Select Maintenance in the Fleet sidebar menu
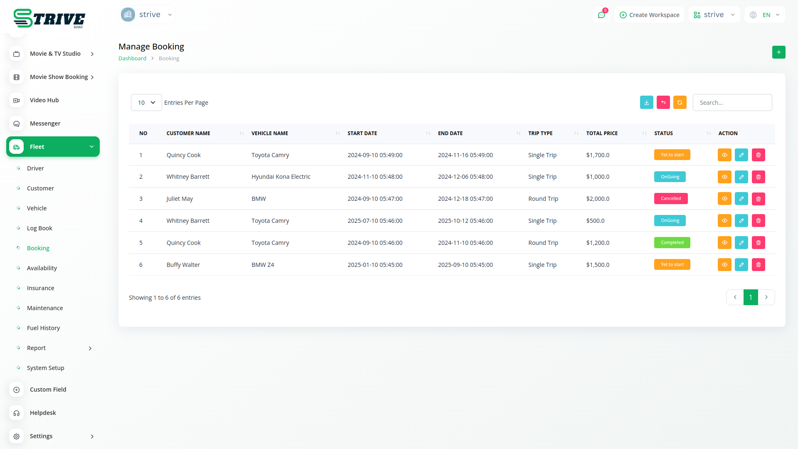Image resolution: width=798 pixels, height=449 pixels. pyautogui.click(x=45, y=308)
